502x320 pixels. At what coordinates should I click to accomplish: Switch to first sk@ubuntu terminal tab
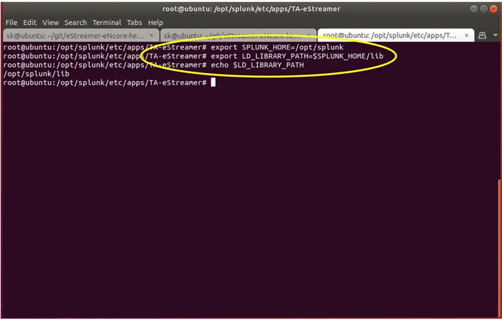[x=81, y=36]
